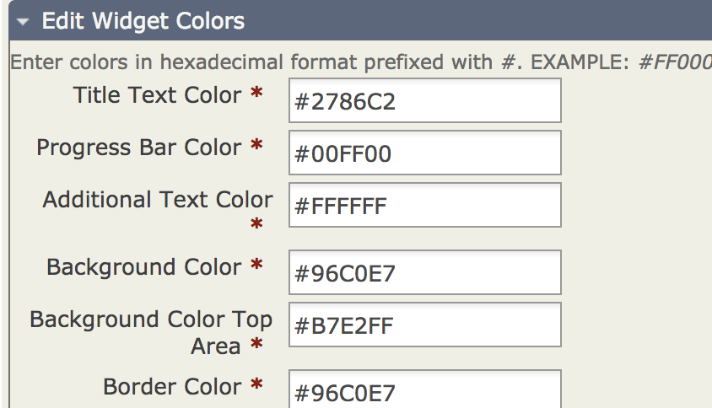Focus the Title Text Color input field
Screen dimensions: 712x408
tap(424, 101)
